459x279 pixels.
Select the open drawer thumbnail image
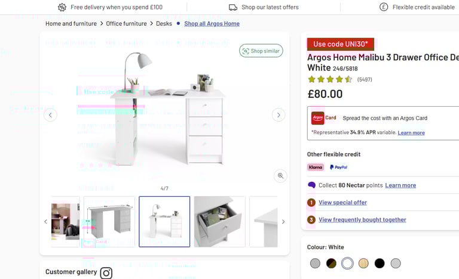point(219,222)
